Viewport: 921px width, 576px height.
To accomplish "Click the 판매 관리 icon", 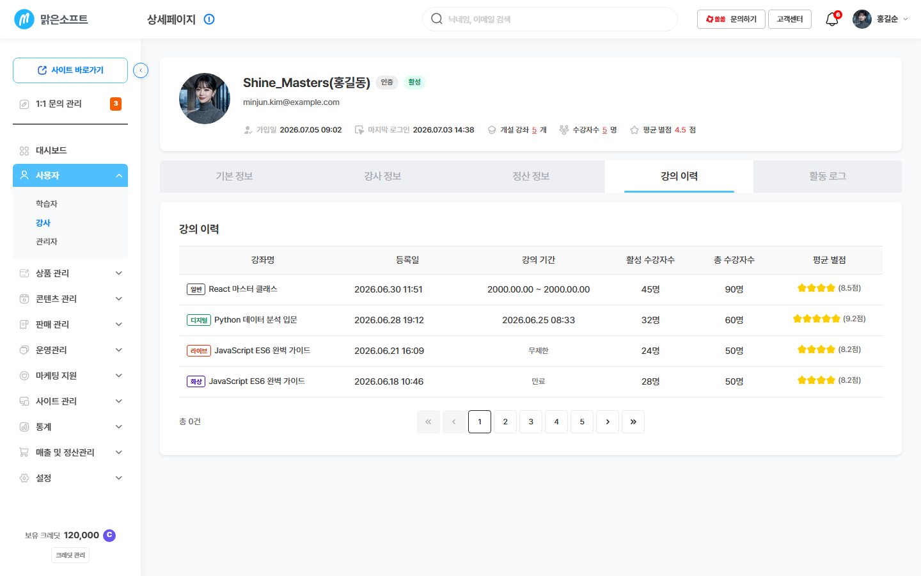I will coord(24,324).
